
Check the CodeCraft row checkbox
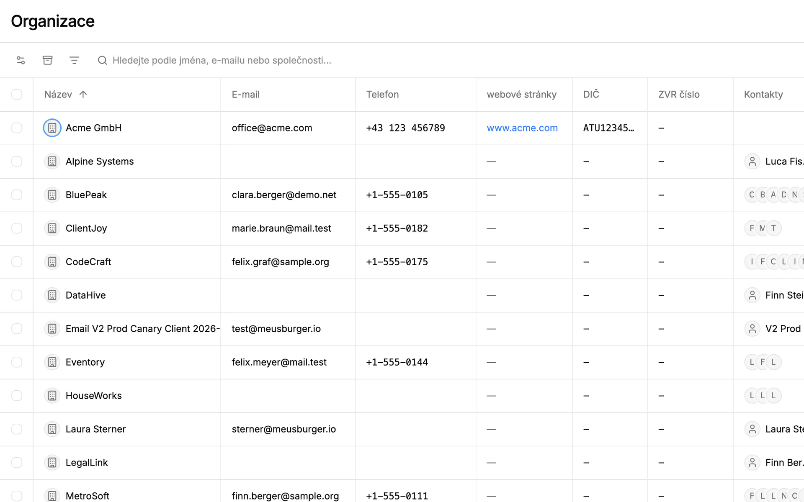[x=17, y=262]
